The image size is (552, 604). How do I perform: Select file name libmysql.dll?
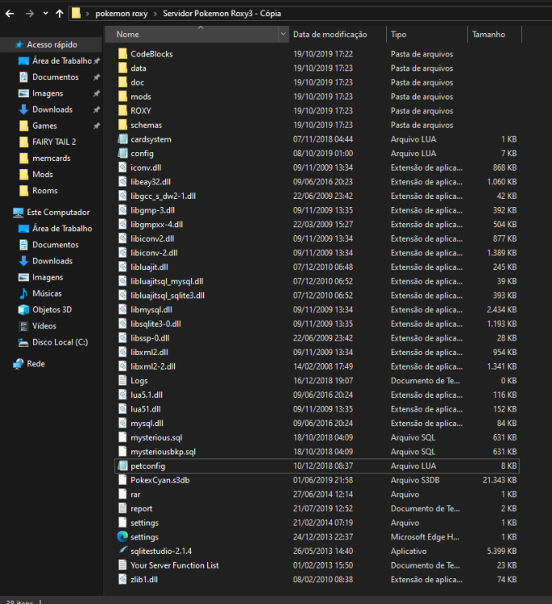coord(151,310)
